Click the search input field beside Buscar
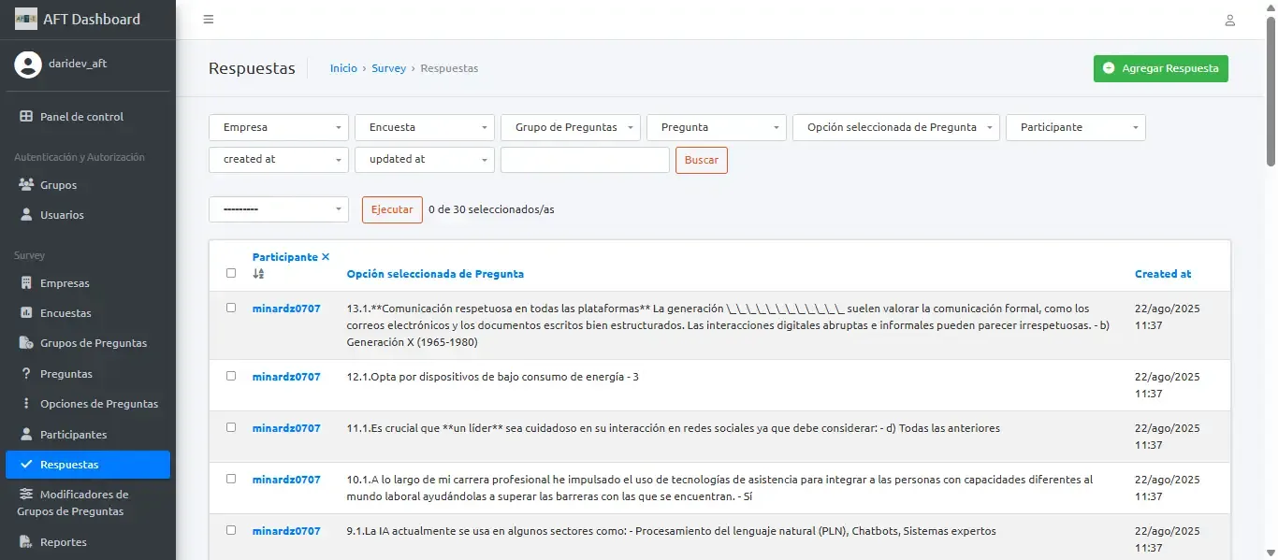This screenshot has height=560, width=1278. [x=584, y=160]
